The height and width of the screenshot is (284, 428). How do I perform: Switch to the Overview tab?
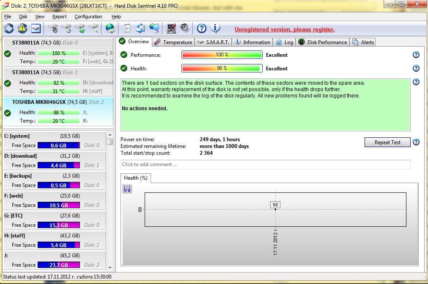pos(134,42)
